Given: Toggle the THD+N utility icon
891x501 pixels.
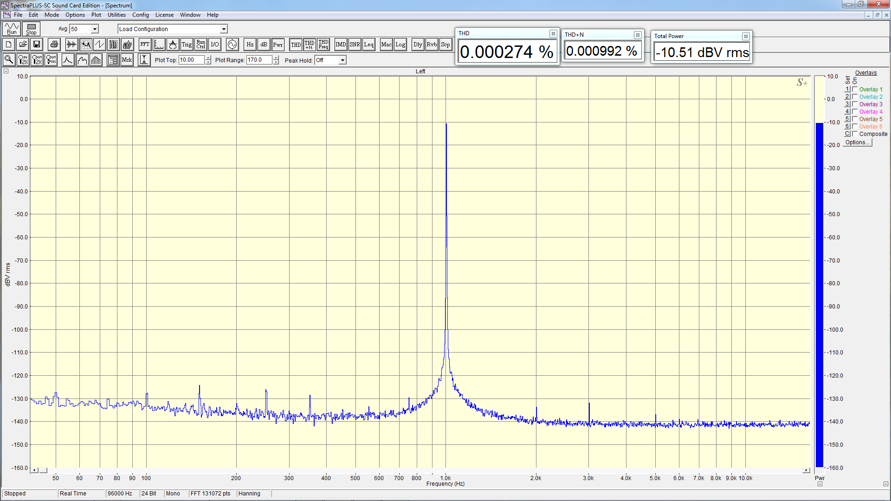Looking at the screenshot, I should (x=310, y=45).
